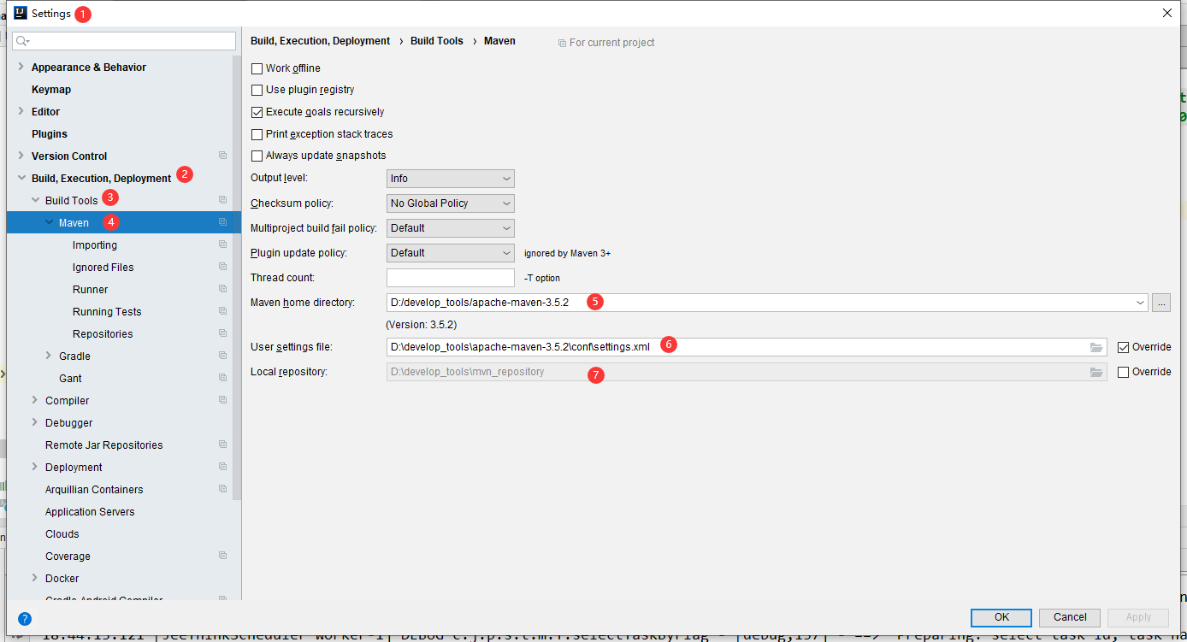Click the project-level icon beside Gradle
The width and height of the screenshot is (1187, 642).
coord(222,356)
